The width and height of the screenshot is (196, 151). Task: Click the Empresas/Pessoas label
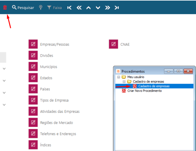[55, 44]
